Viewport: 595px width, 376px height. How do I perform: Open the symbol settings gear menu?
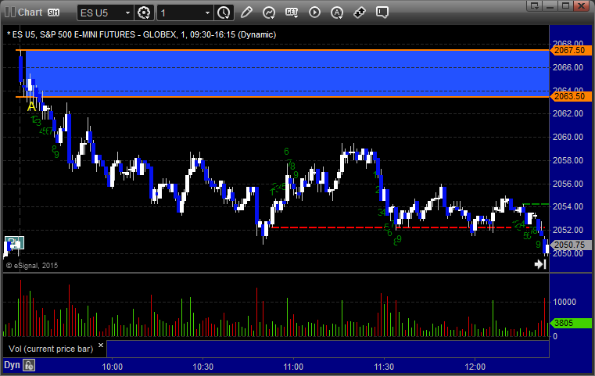pos(144,13)
